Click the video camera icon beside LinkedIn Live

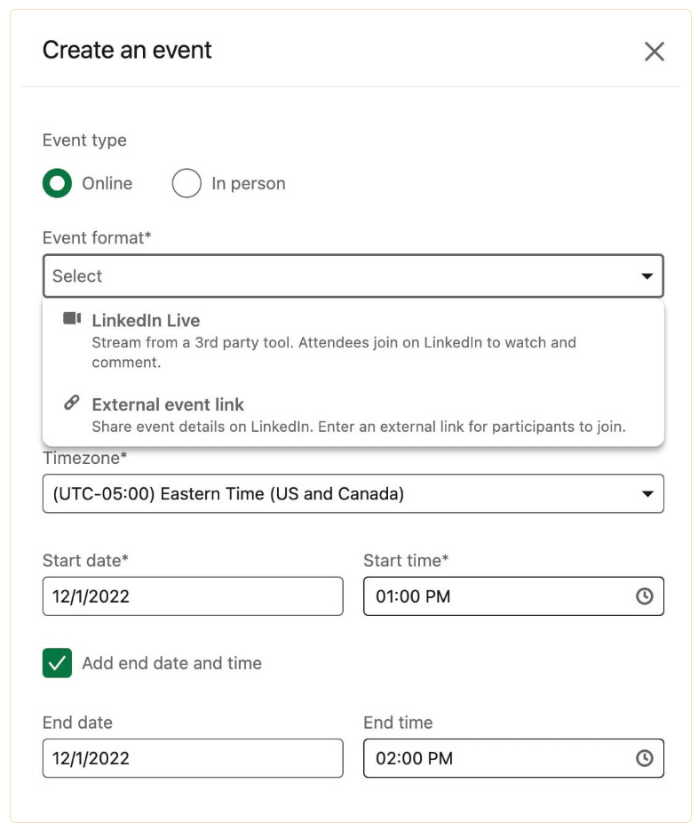click(72, 319)
